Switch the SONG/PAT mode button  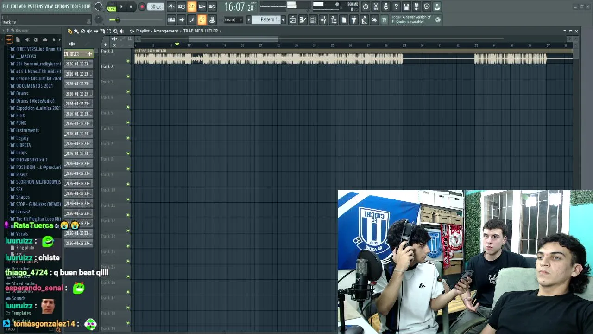(x=112, y=7)
